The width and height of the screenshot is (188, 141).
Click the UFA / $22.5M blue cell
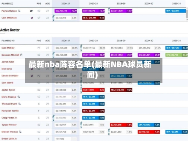pyautogui.click(x=176, y=11)
